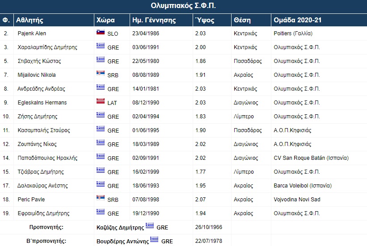Click the Θέση column header
The width and height of the screenshot is (367, 246).
[242, 20]
